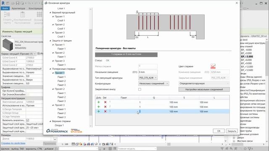Add a packet after table row 1
The height and width of the screenshot is (151, 269).
click(98, 102)
